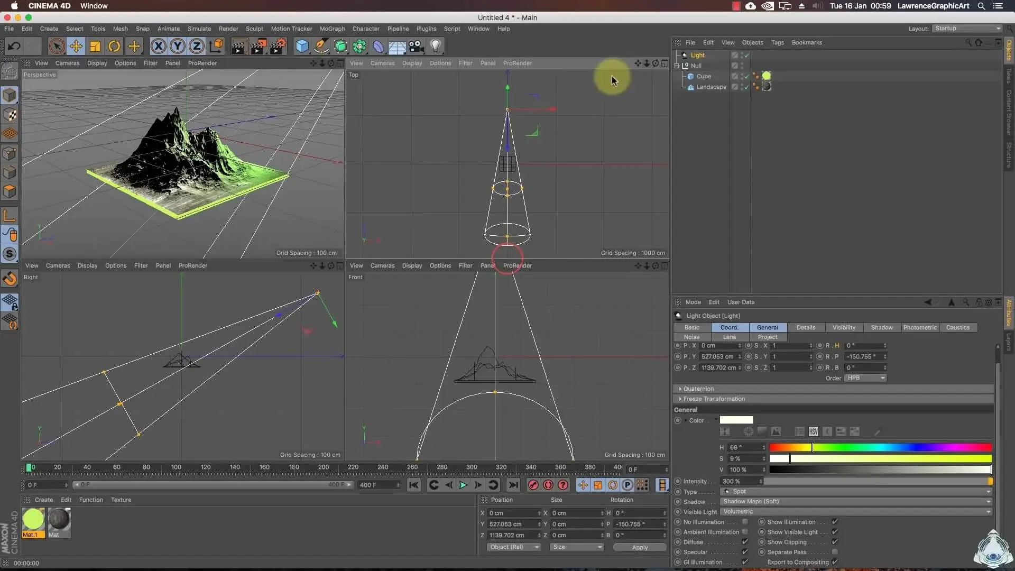Open Material Manager Texture menu
Screen dimensions: 1015x571
(121, 500)
